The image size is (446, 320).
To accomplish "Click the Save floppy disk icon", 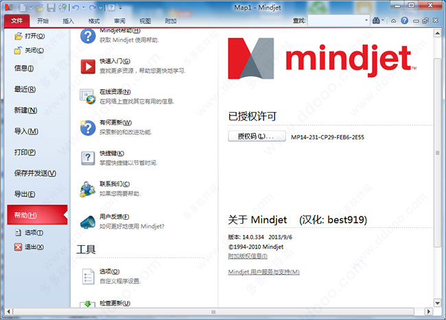I will click(51, 8).
